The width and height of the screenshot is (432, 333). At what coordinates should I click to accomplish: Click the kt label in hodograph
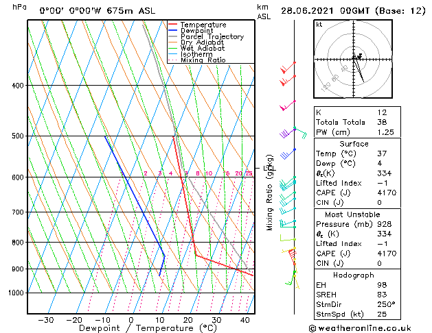pos(319,25)
